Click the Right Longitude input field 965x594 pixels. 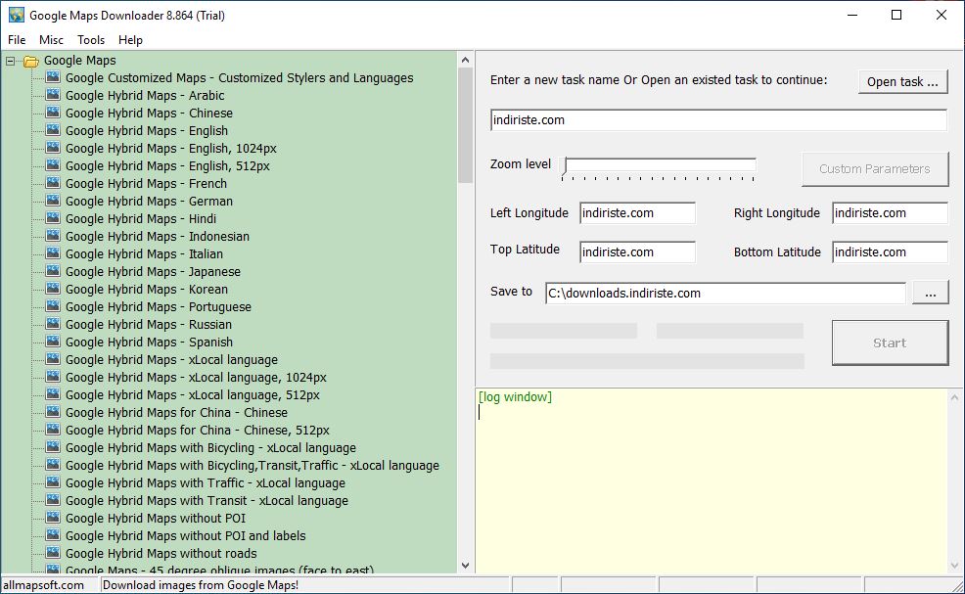[x=890, y=213]
